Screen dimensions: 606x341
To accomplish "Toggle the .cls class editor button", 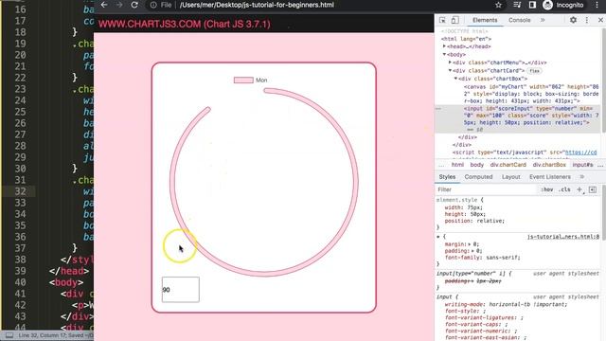I will (x=565, y=189).
